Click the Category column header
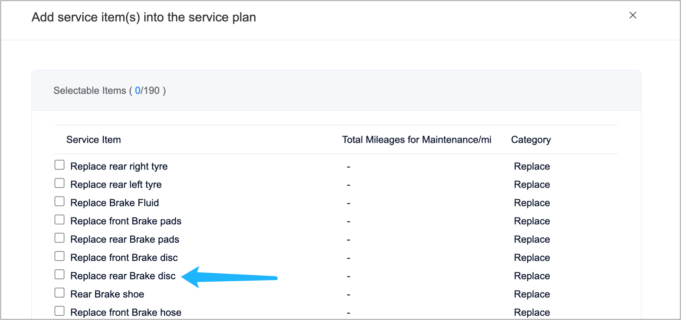Viewport: 681px width, 320px height. [x=531, y=140]
